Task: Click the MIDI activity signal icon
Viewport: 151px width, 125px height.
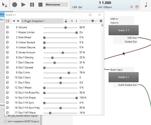Action: [132, 7]
